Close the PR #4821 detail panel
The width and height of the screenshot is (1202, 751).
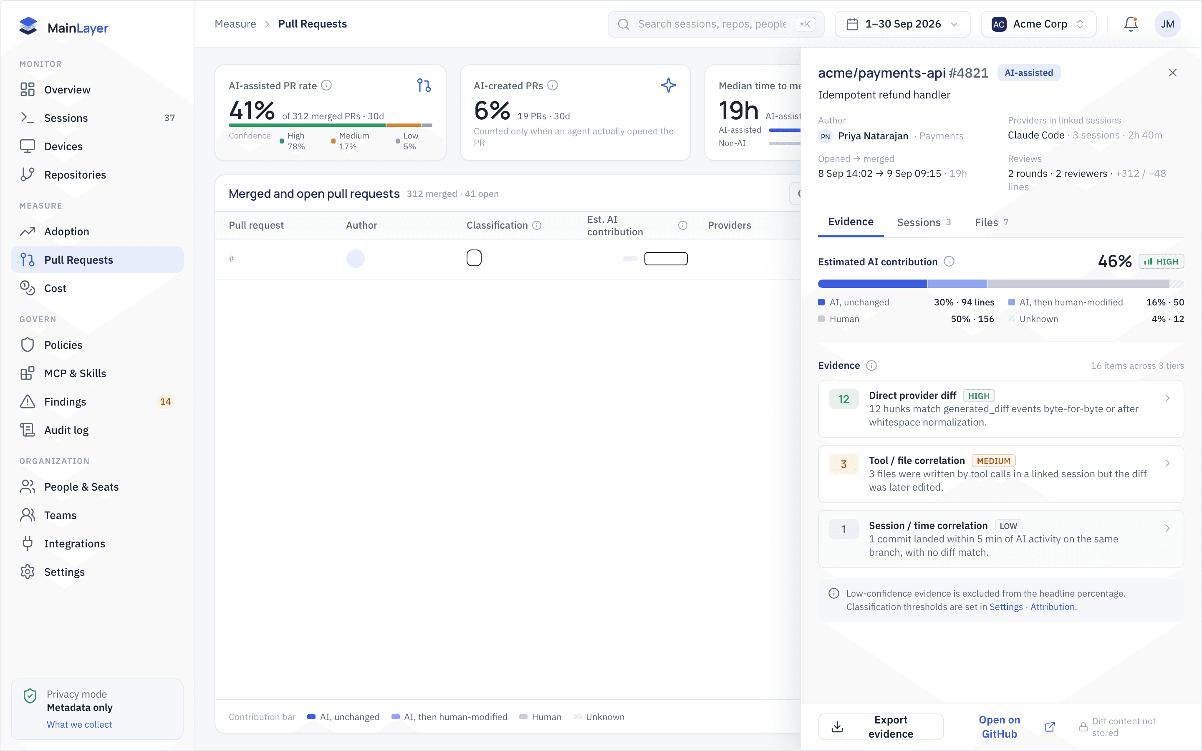pyautogui.click(x=1173, y=73)
